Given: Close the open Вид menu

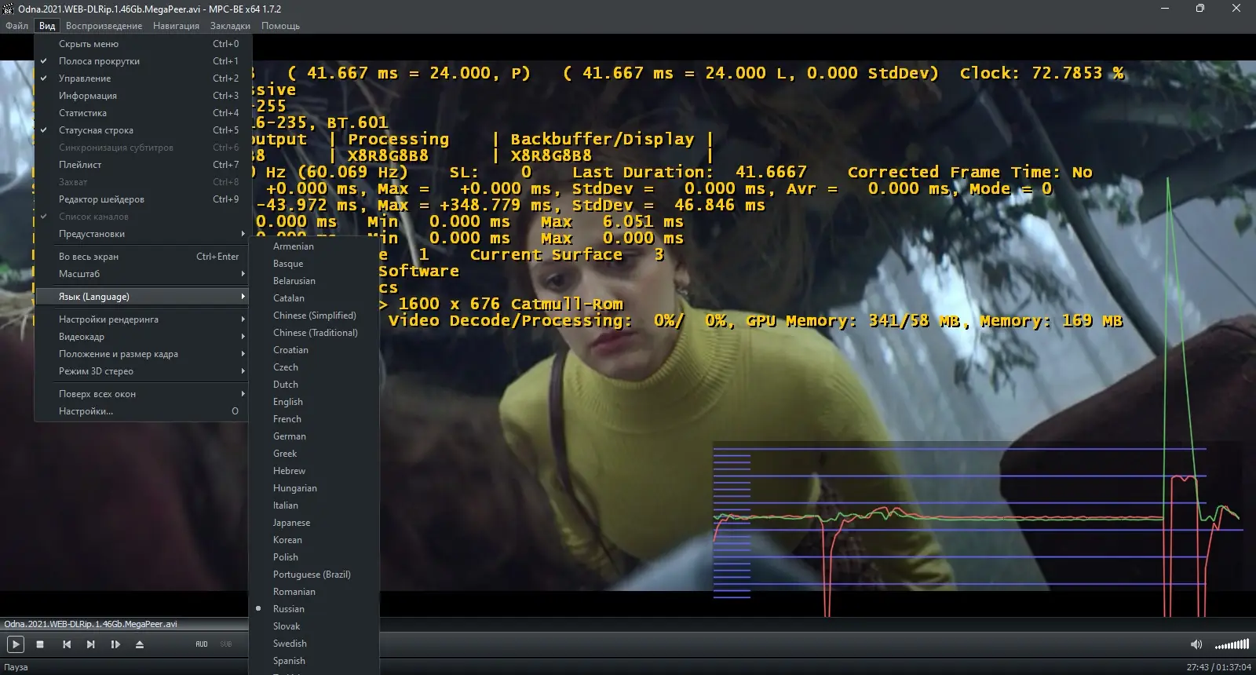Looking at the screenshot, I should coord(47,26).
